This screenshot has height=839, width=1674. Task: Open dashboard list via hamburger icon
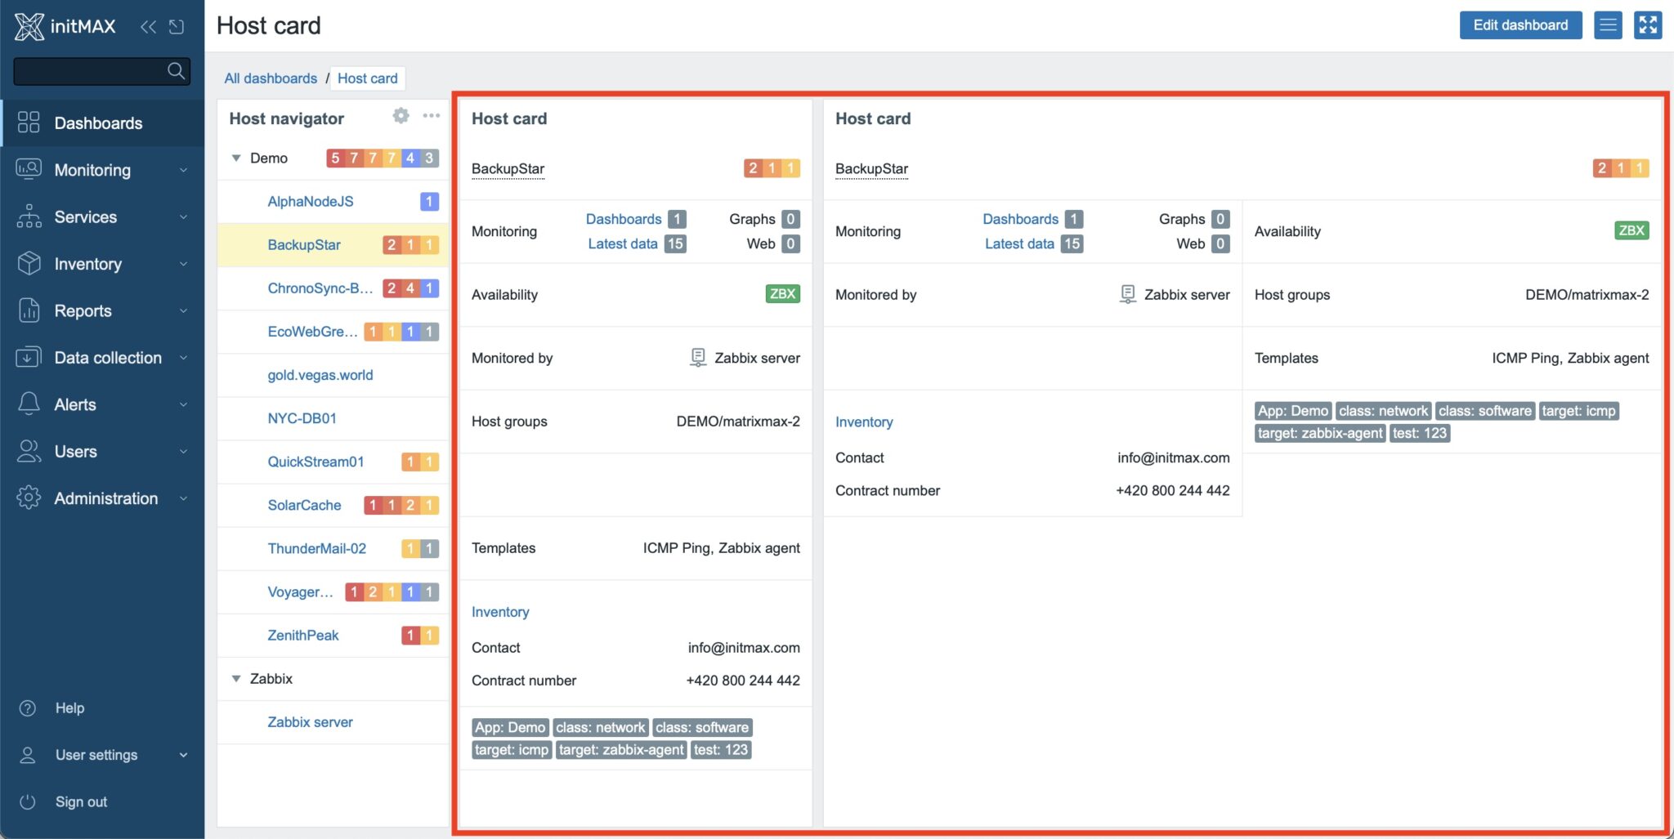point(1608,25)
